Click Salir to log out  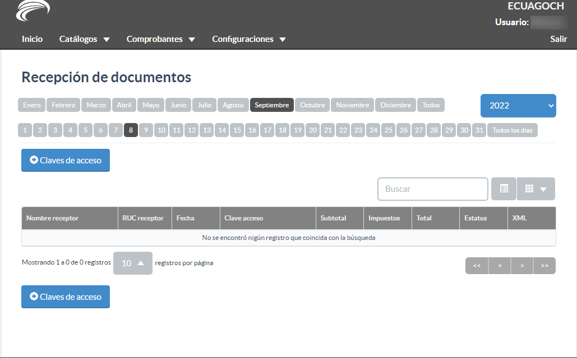(558, 39)
